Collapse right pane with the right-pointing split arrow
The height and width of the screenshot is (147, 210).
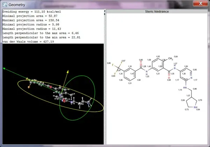[x=105, y=14]
